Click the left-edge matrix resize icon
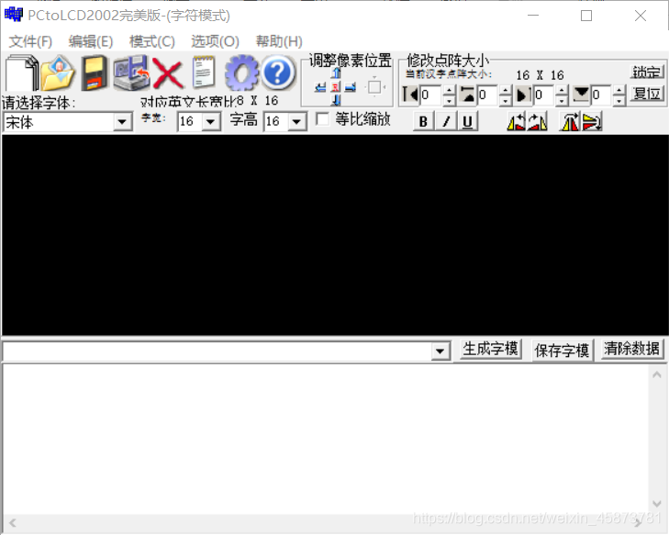The height and width of the screenshot is (535, 669). coord(410,95)
